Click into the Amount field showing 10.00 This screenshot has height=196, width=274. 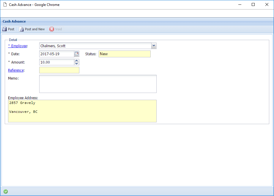click(x=56, y=62)
